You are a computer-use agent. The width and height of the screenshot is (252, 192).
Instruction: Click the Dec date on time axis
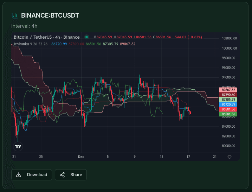click(81, 156)
